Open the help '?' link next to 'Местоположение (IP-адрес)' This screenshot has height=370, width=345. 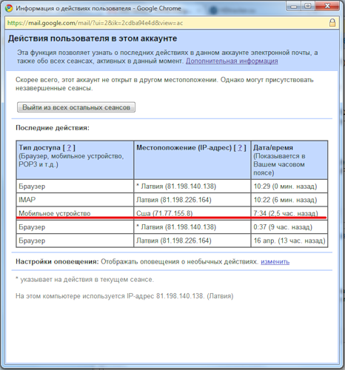[x=240, y=148]
